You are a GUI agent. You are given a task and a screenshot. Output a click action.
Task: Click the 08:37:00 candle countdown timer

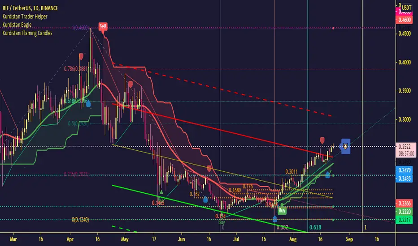(x=406, y=154)
